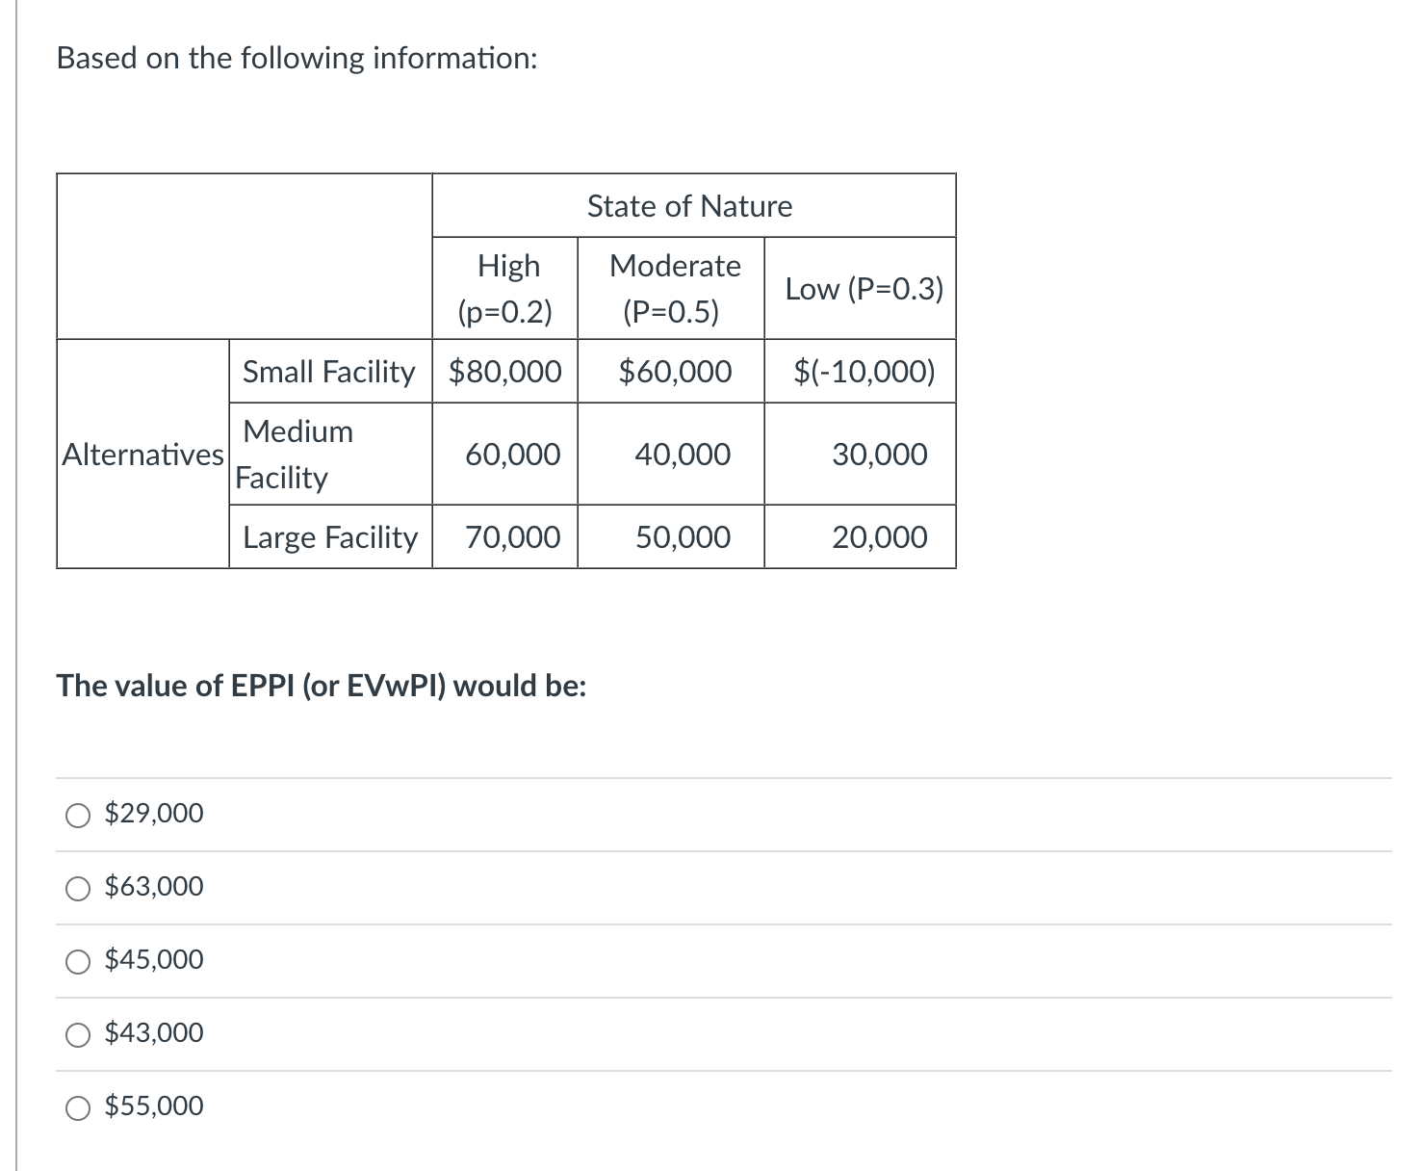Click the Medium Facility row label
1419x1171 pixels.
coord(294,455)
